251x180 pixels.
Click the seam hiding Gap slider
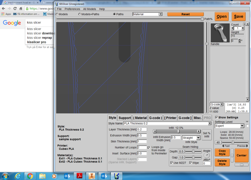click(x=194, y=157)
